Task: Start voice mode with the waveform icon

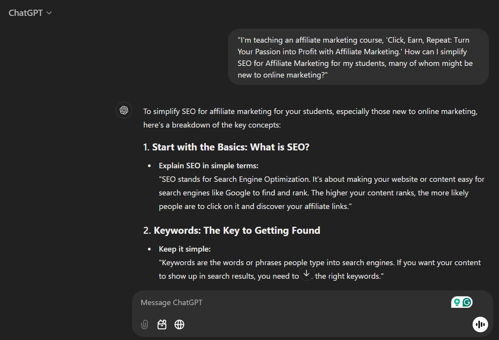Action: coord(480,324)
